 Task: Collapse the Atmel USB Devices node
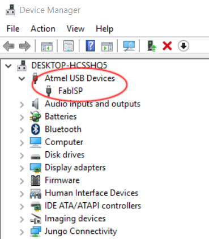pos(22,78)
